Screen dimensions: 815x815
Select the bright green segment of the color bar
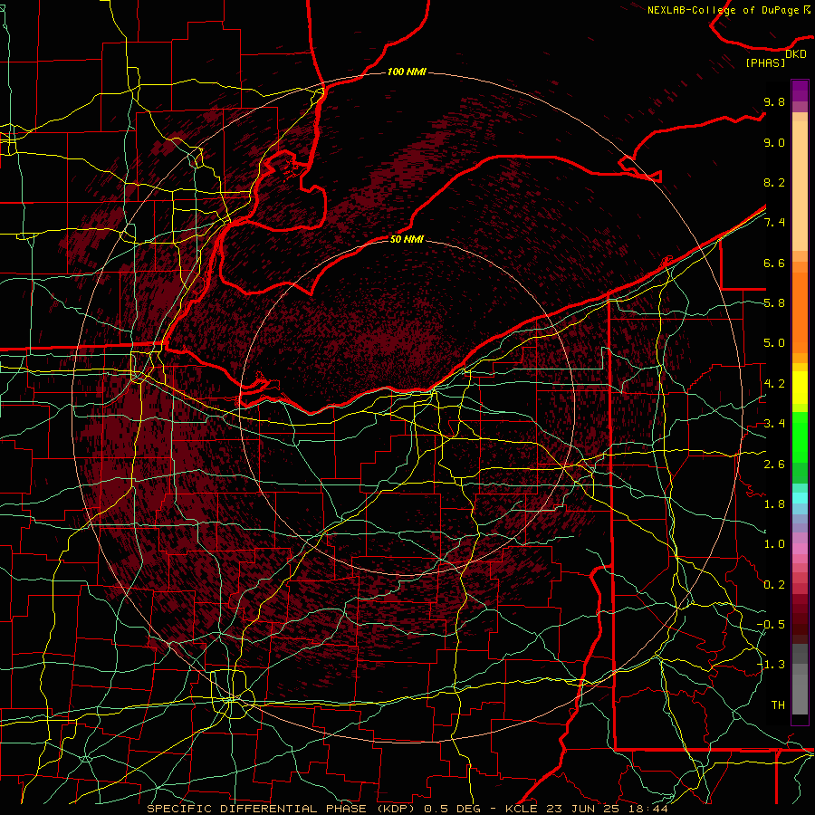[x=800, y=437]
